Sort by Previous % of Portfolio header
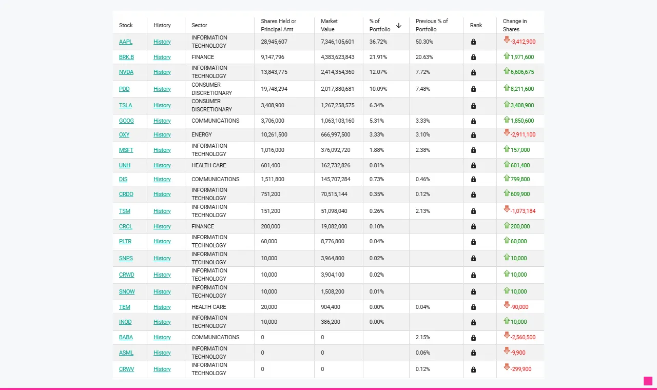The image size is (657, 390). click(432, 25)
